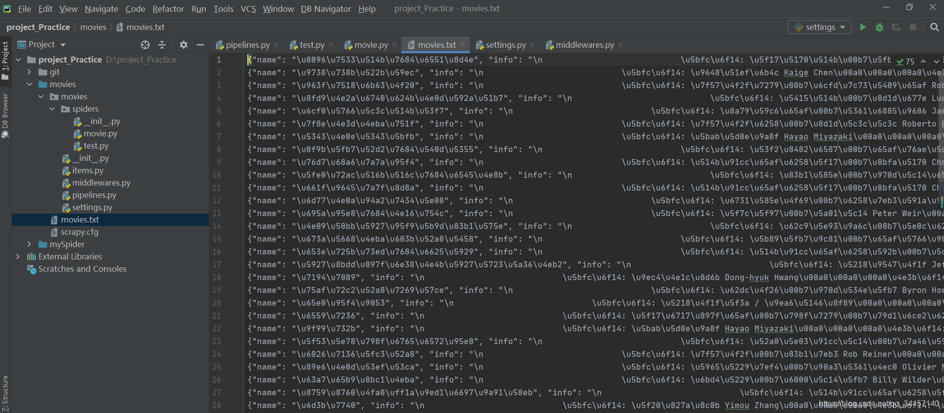Select middlewares.py in the project tree
The height and width of the screenshot is (413, 944).
point(101,183)
